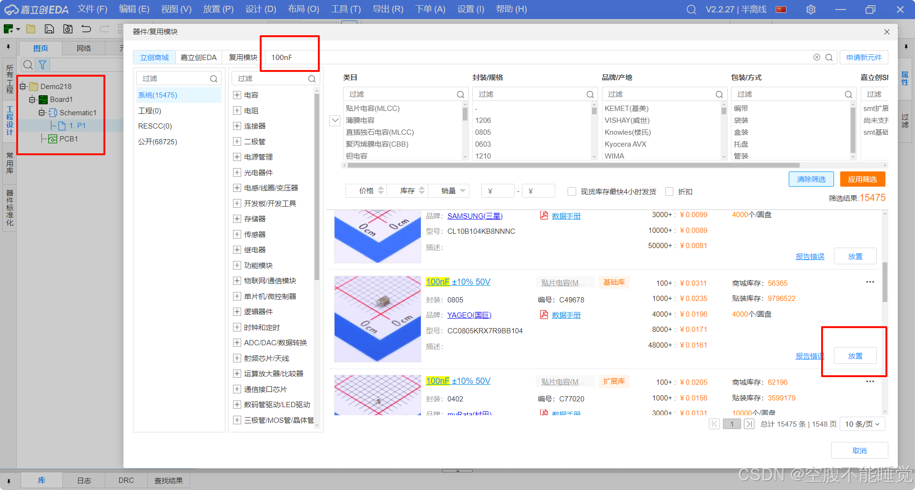Open the 工具 (T) menu
915x490 pixels.
(x=346, y=10)
